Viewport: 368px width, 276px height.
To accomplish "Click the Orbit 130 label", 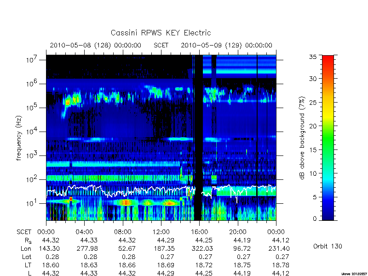I will click(328, 246).
